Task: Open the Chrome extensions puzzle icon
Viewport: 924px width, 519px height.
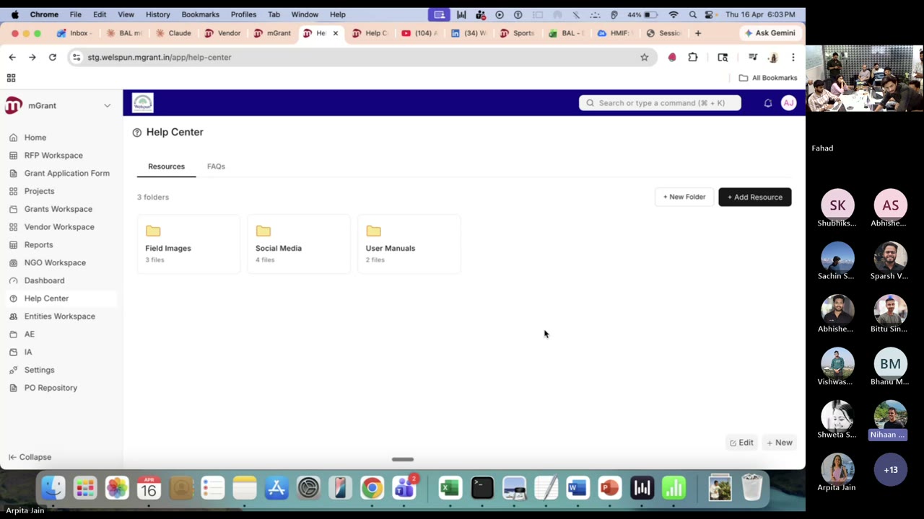Action: pos(692,57)
